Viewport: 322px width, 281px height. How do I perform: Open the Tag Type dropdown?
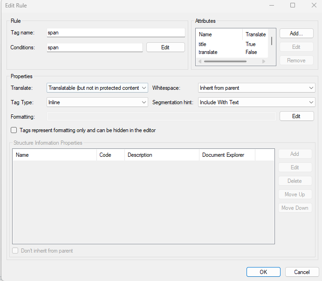(x=97, y=102)
